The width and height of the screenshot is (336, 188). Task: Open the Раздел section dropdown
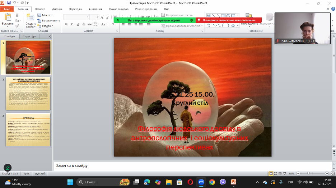45,26
